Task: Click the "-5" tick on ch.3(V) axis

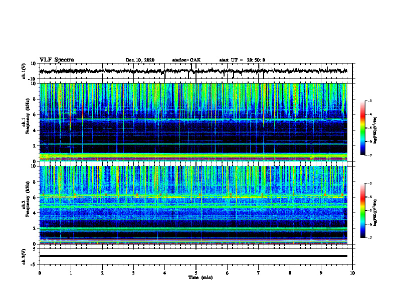Action: (x=34, y=264)
